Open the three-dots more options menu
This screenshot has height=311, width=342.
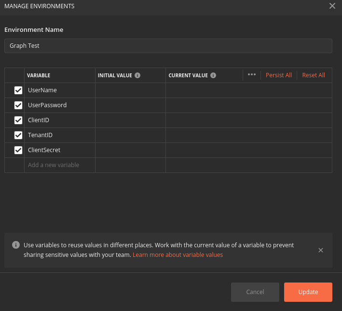(251, 75)
